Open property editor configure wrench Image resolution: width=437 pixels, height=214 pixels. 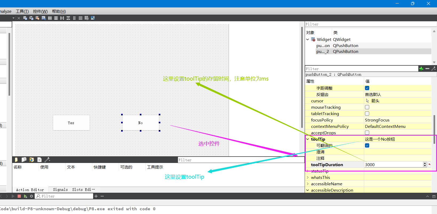pyautogui.click(x=434, y=69)
